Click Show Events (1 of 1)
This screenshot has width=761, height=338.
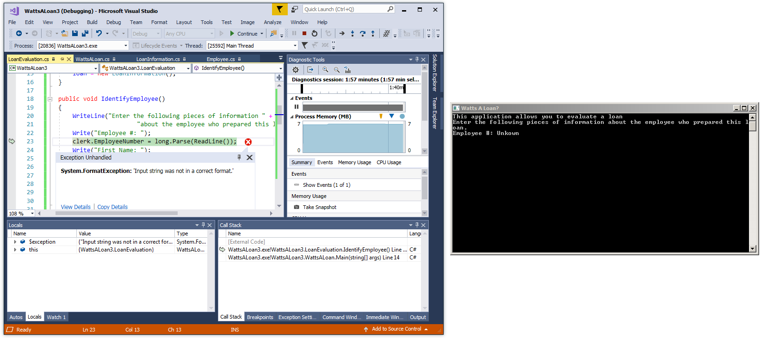(x=327, y=185)
